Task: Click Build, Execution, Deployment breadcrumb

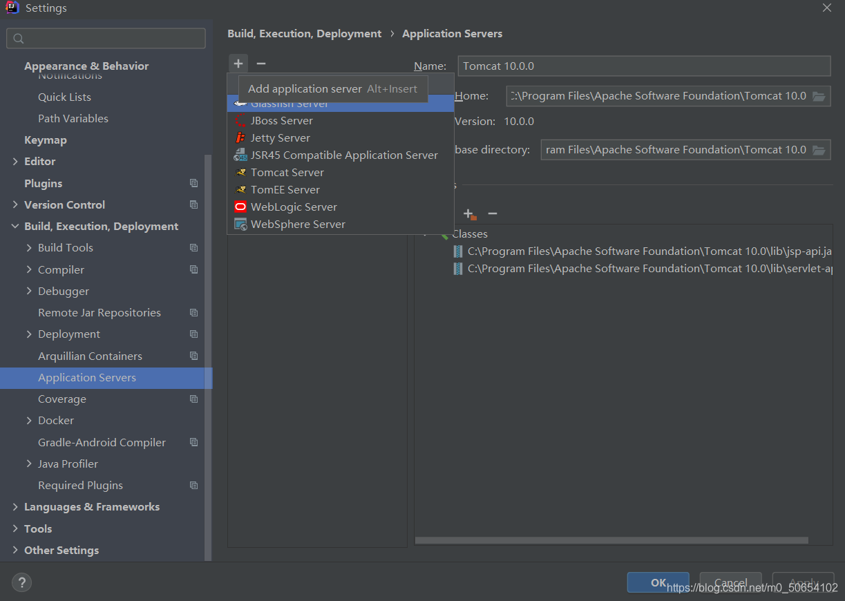Action: coord(304,34)
